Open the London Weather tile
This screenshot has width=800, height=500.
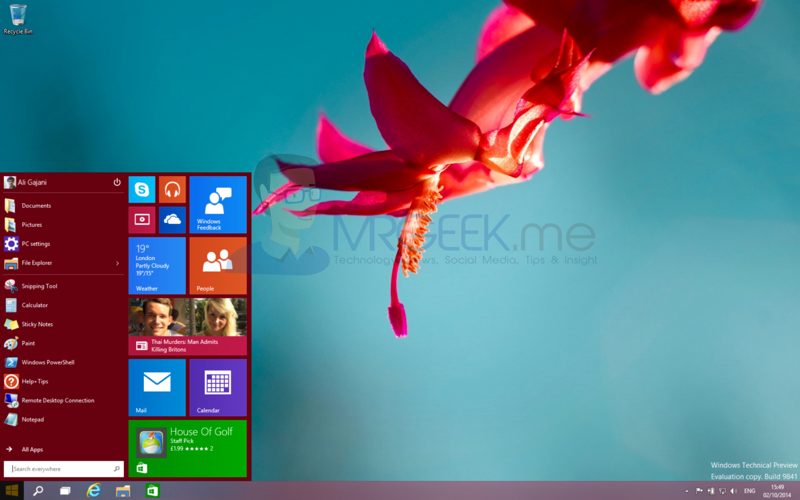[x=157, y=266]
